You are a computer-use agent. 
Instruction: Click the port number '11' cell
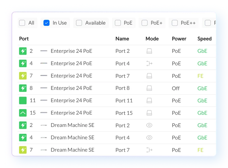click(33, 101)
